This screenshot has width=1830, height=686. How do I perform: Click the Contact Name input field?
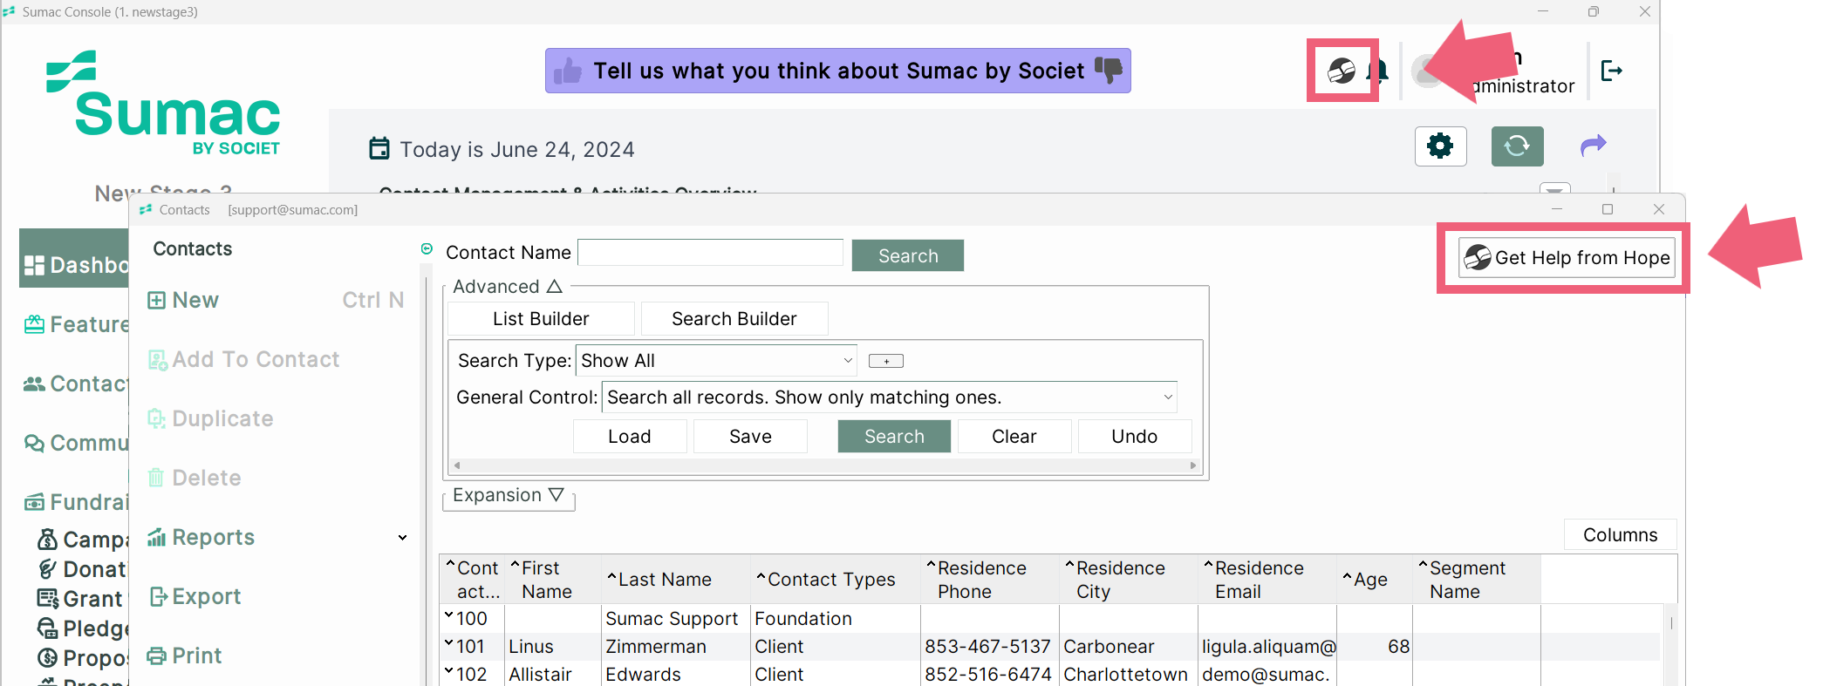(x=710, y=253)
